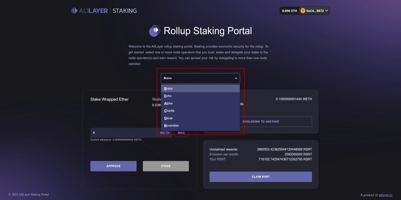Screen dimensions: 401x200
Task: Expand the wallet account chevron
Action: point(326,11)
